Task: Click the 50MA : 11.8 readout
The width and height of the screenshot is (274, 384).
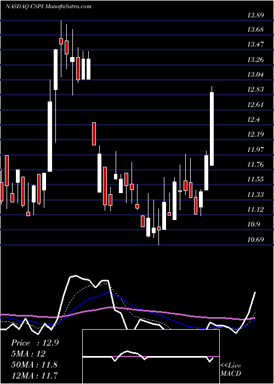Action: coord(34,364)
